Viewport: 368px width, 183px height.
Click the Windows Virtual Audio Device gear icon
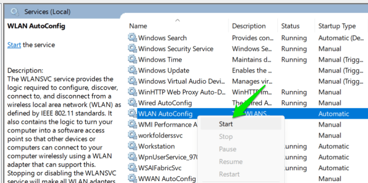click(x=132, y=81)
